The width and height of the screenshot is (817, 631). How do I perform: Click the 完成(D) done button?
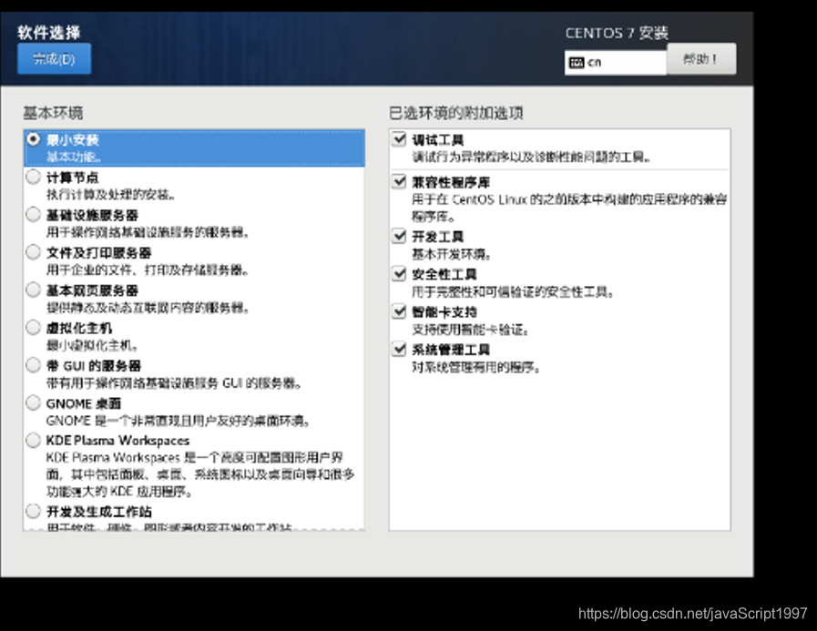tap(54, 59)
